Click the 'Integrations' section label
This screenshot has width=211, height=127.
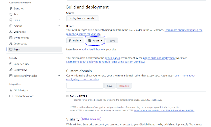[15, 84]
